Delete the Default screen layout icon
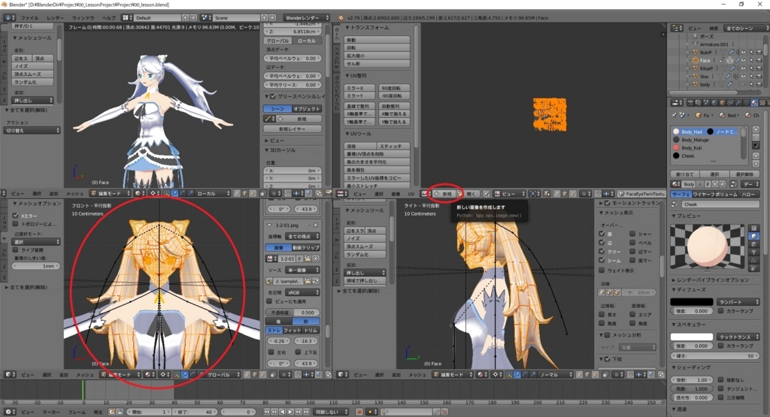The image size is (770, 417). click(x=193, y=18)
